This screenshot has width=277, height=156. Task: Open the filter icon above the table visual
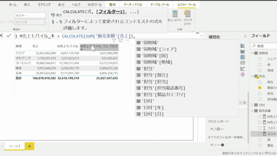pyautogui.click(x=114, y=40)
